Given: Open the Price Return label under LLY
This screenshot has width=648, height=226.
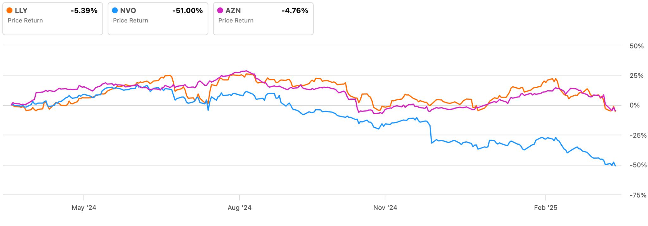Looking at the screenshot, I should click(x=25, y=21).
